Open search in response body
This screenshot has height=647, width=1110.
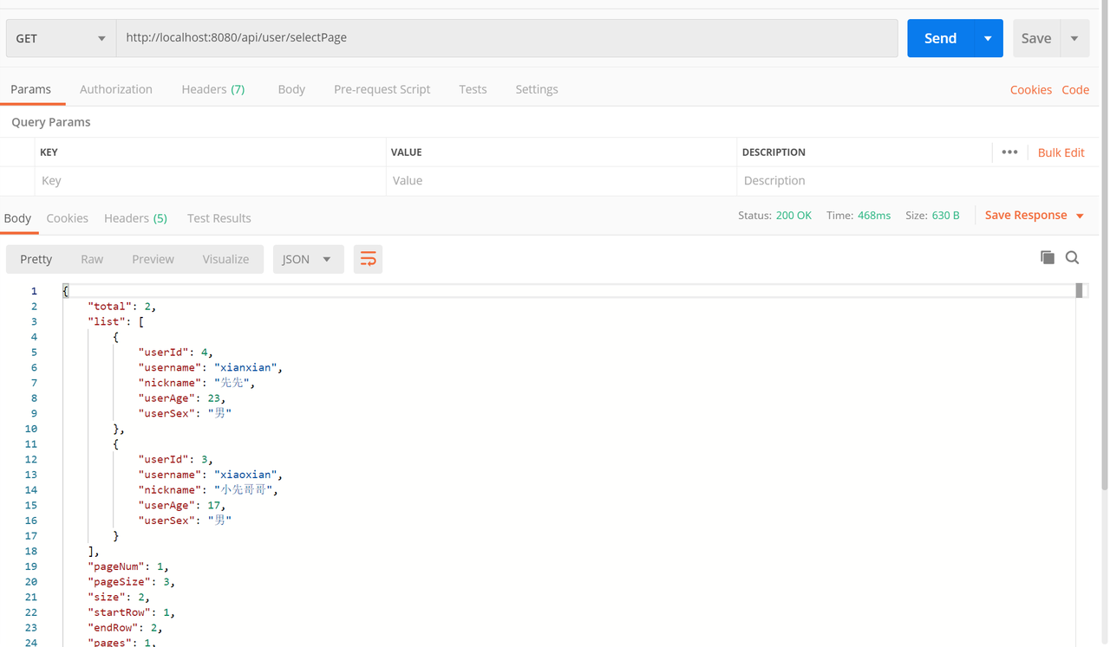tap(1073, 257)
